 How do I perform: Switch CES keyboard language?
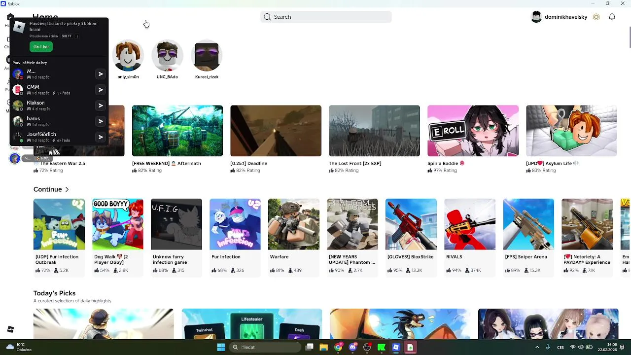[561, 347]
